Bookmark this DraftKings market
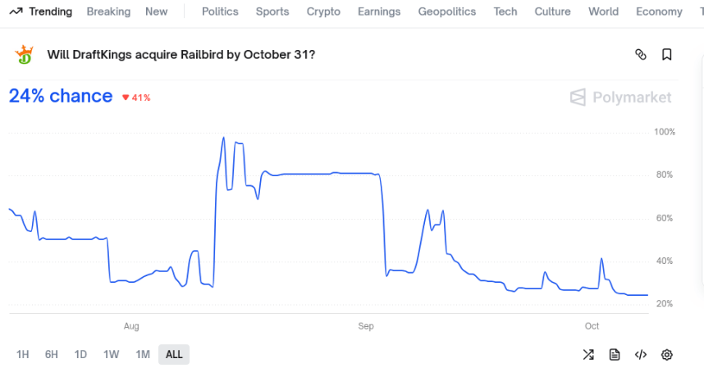This screenshot has height=377, width=704. [x=667, y=55]
